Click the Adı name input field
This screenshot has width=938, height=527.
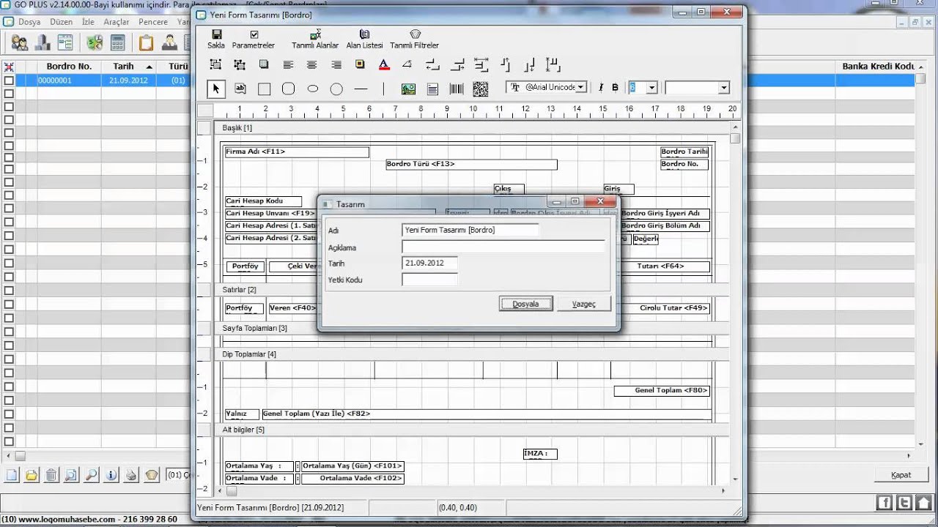click(x=470, y=230)
